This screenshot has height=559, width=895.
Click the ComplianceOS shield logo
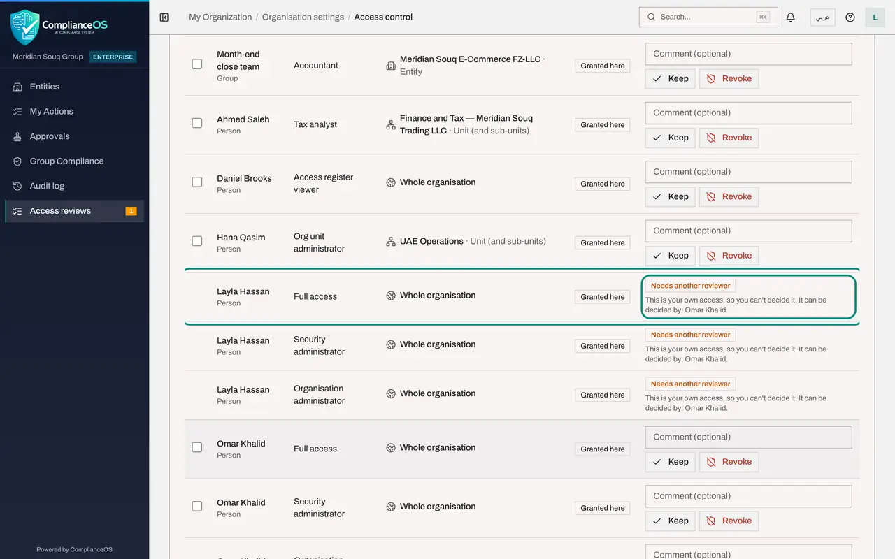(x=25, y=27)
